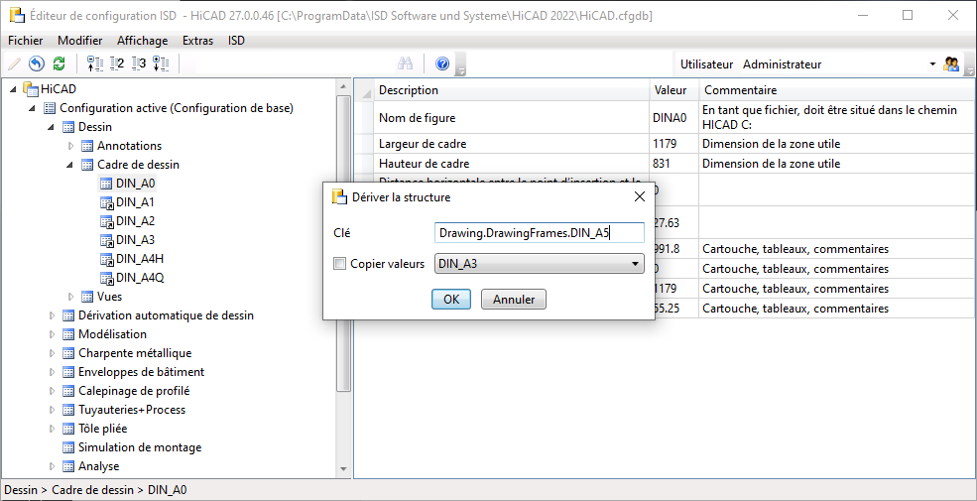Image resolution: width=977 pixels, height=501 pixels.
Task: Expand the Analyse tree node
Action: tap(52, 466)
